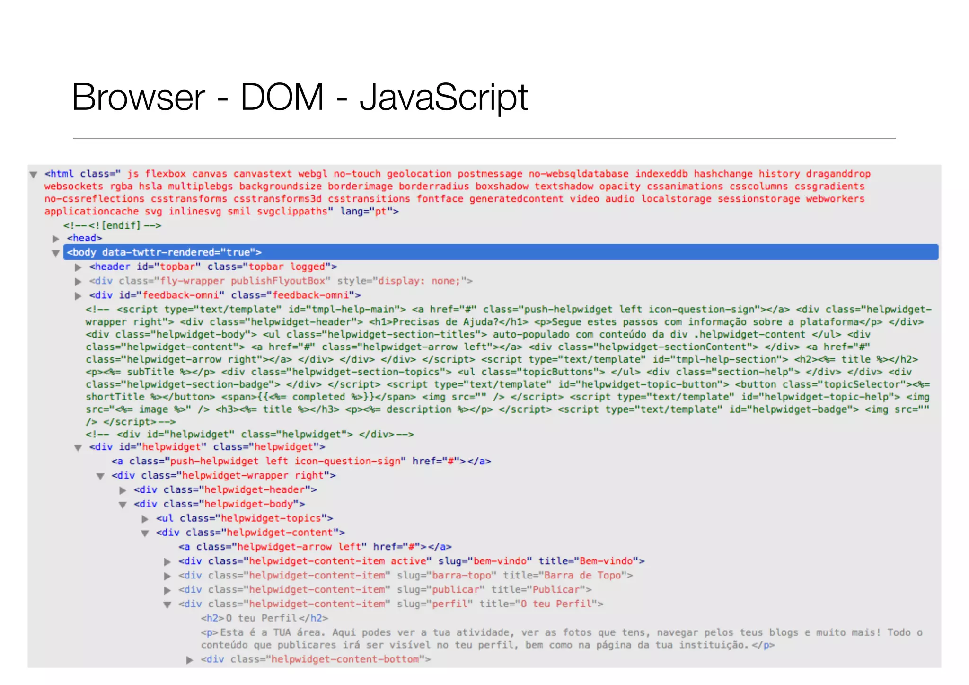Screen dimensions: 969x685
Task: Expand the Publicar content-item triangle
Action: (167, 590)
